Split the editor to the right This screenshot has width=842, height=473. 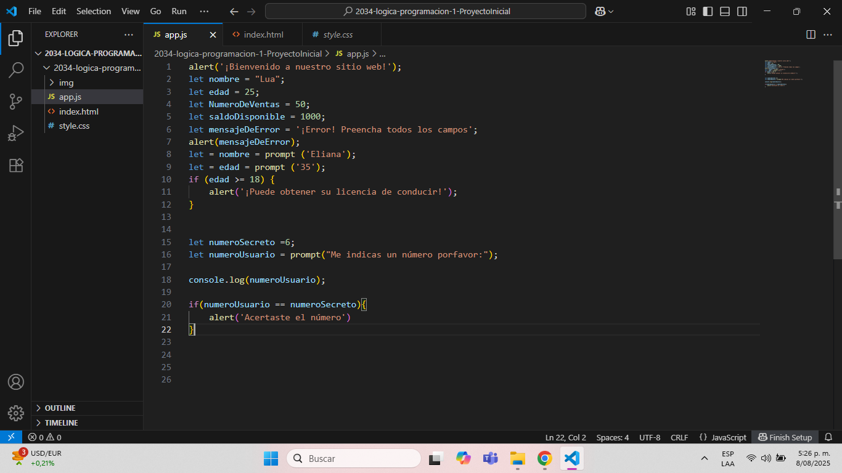(x=811, y=34)
